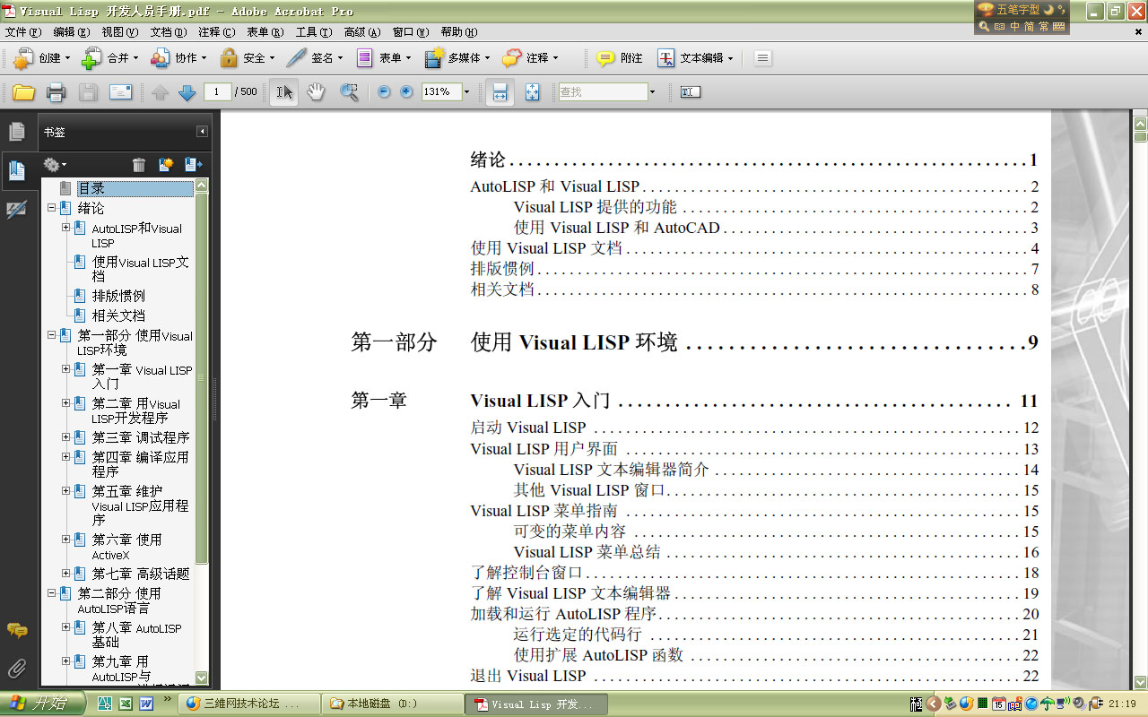Click the zoom in plus button
The width and height of the screenshot is (1148, 717).
tap(406, 91)
